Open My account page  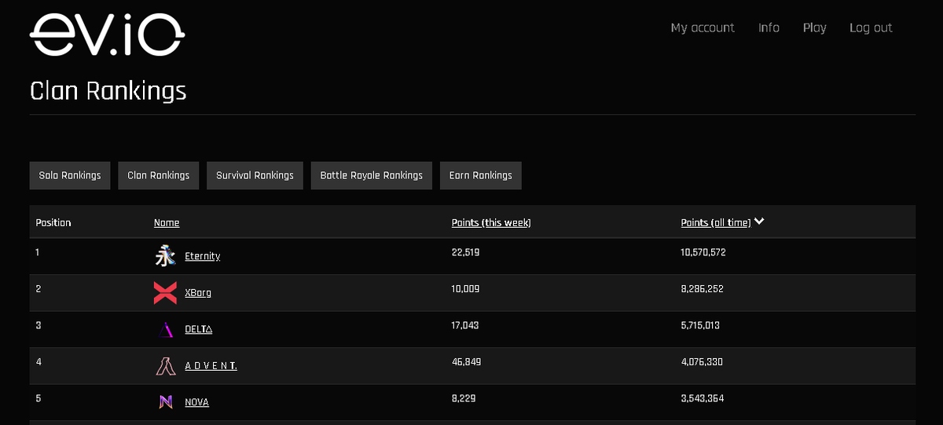703,27
